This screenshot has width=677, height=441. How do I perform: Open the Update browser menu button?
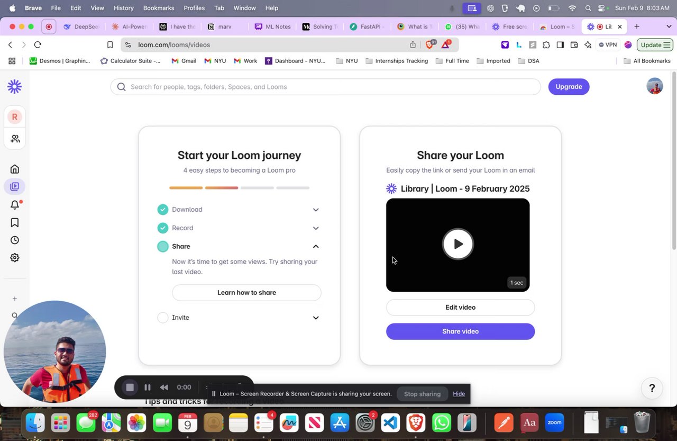pos(655,45)
